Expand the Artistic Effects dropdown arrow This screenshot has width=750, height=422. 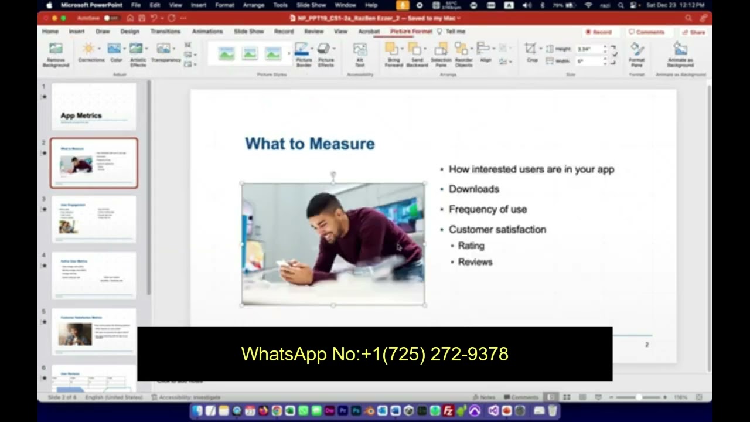pos(146,49)
